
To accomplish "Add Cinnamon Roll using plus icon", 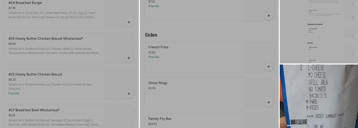I will pyautogui.click(x=353, y=36).
